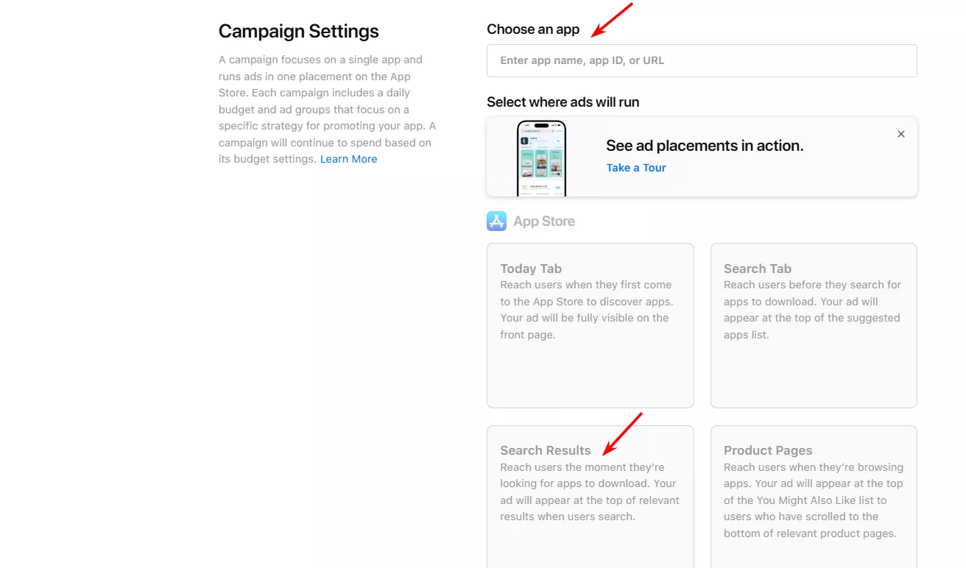The image size is (966, 568).
Task: Select the Today Tab placement title
Action: (x=531, y=269)
